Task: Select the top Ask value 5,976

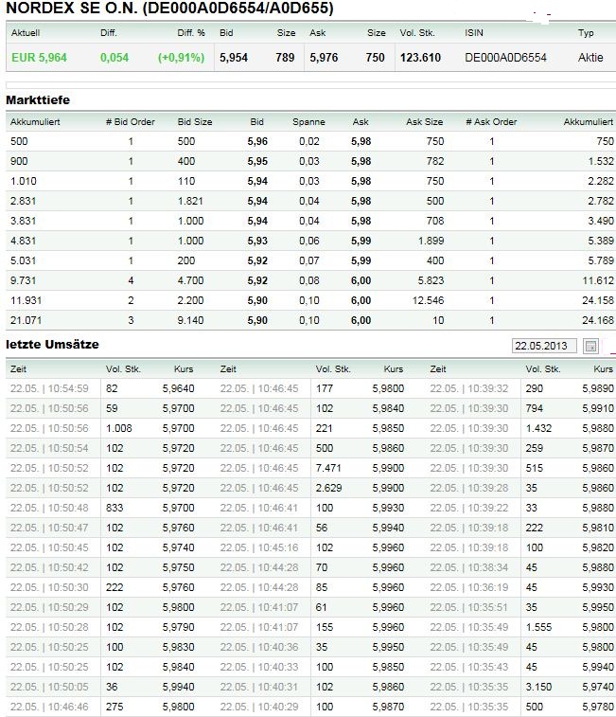Action: 324,58
